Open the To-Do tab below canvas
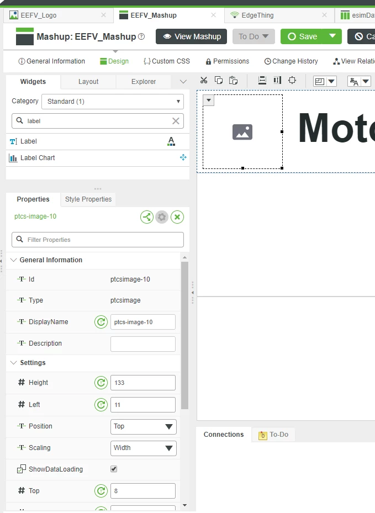The image size is (375, 513). [273, 435]
